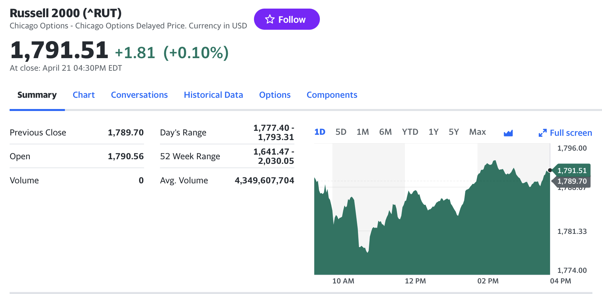
Task: Click the star icon in Follow button
Action: [x=270, y=19]
